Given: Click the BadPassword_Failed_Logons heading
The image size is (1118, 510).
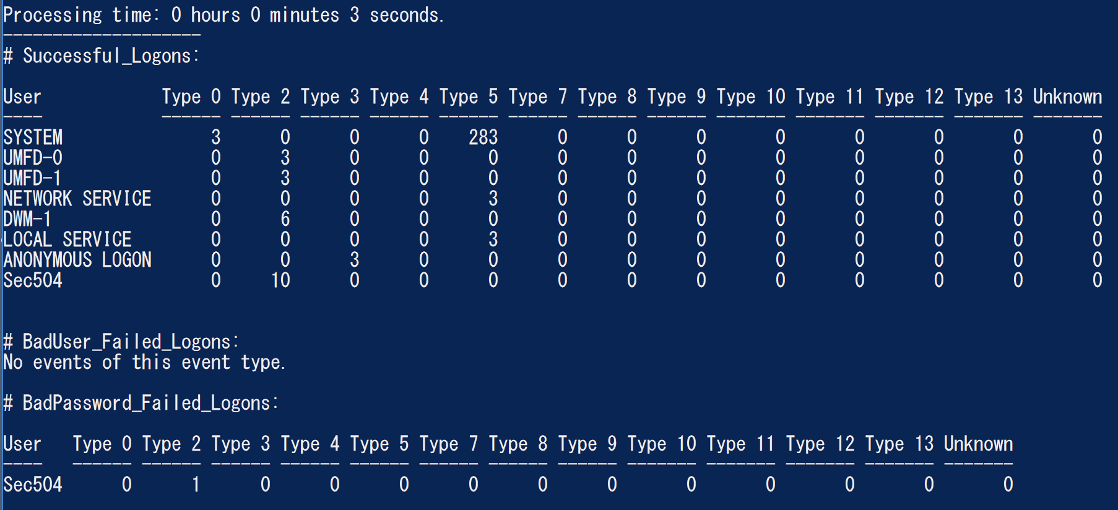Looking at the screenshot, I should (141, 402).
